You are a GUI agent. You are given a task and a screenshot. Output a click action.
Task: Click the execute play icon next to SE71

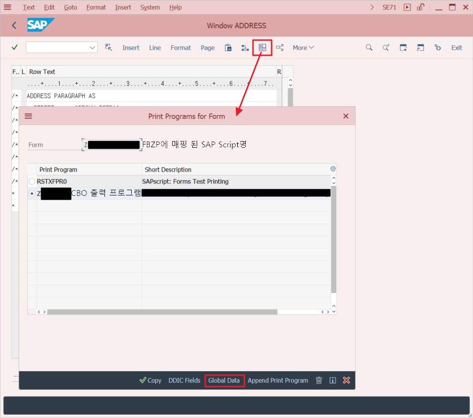click(x=407, y=7)
